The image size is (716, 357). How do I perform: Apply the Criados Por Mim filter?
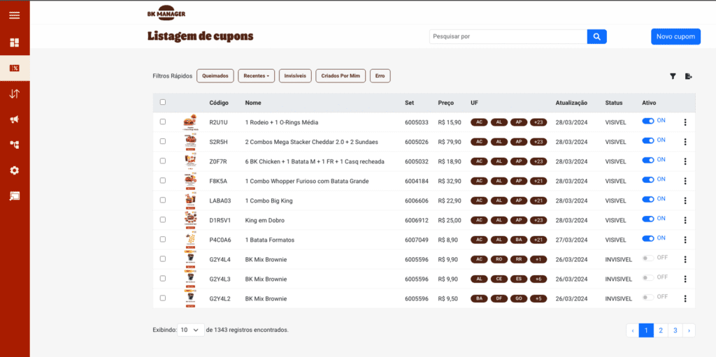point(341,75)
